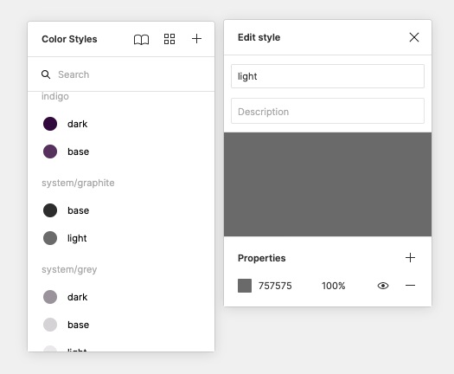Viewport: 454px width, 374px height.
Task: Select system/graphite light style
Action: coord(121,238)
